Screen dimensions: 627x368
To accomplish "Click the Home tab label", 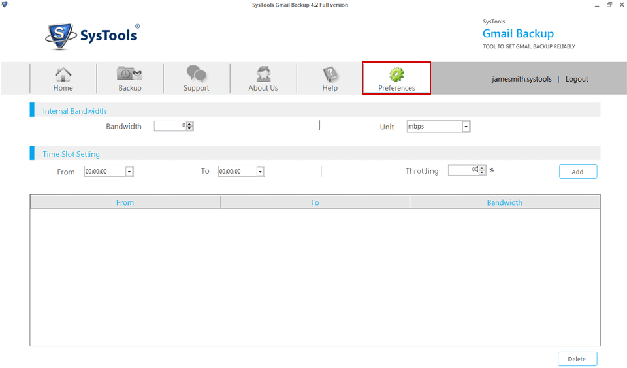I will click(x=63, y=88).
